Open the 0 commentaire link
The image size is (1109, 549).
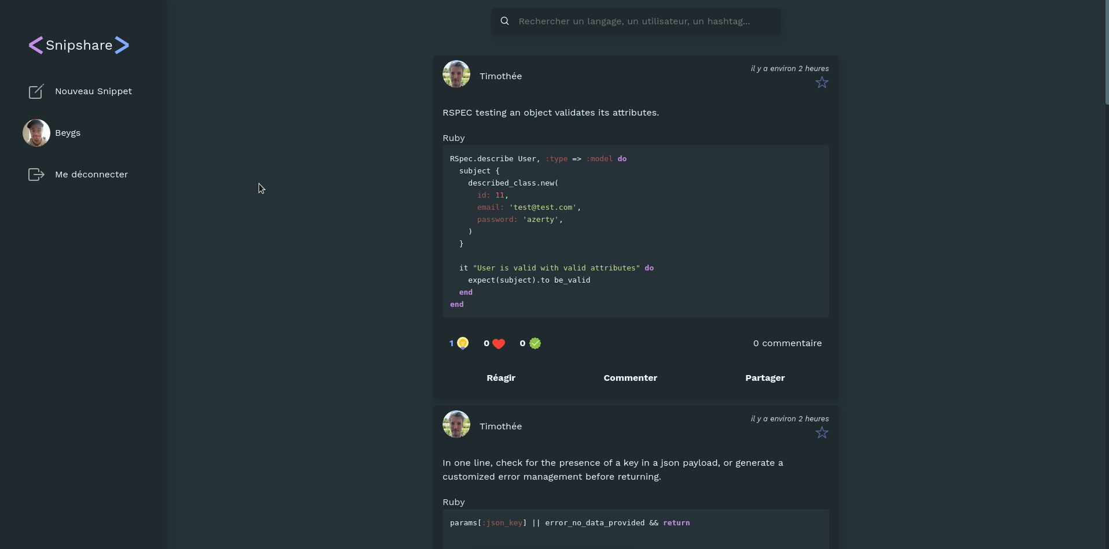787,343
